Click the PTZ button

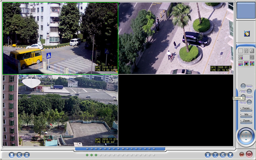click(243, 91)
